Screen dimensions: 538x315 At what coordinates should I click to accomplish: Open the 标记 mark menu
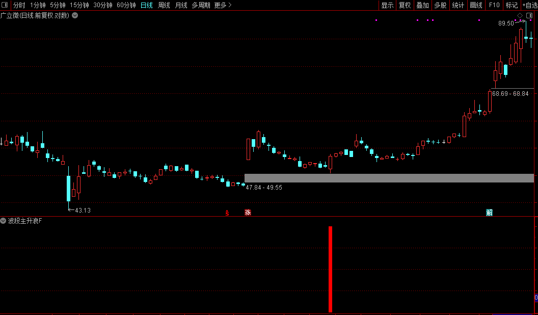coord(512,5)
